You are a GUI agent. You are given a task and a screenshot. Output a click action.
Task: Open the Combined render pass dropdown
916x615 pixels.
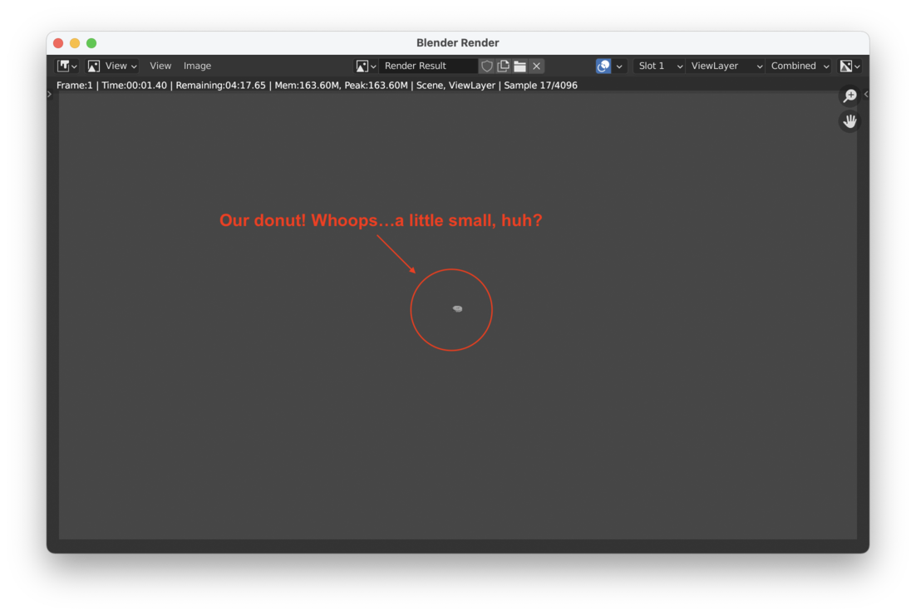[799, 66]
